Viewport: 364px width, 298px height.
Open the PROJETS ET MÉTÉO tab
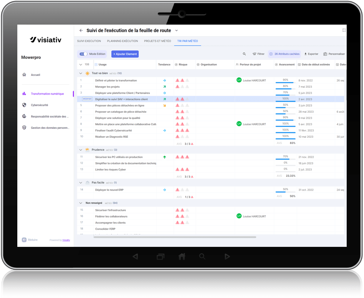coord(157,41)
